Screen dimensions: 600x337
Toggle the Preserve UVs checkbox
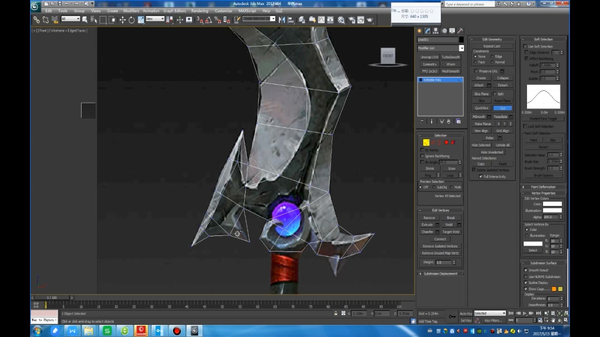pos(476,71)
